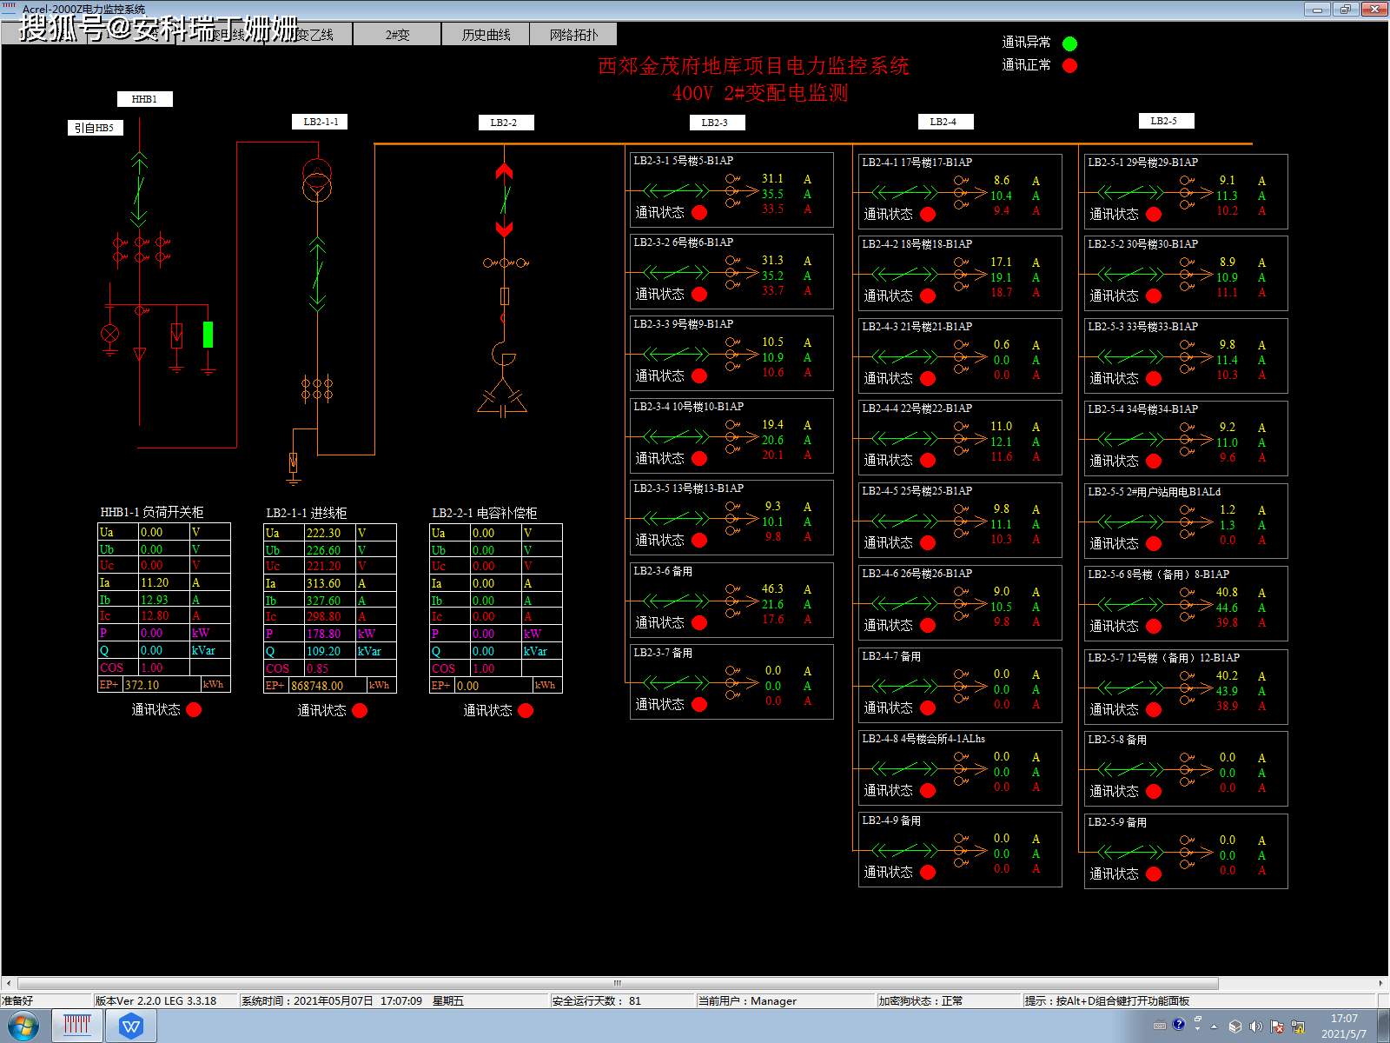Click the horizontal scrollbar right arrow
The height and width of the screenshot is (1043, 1390).
tap(1380, 983)
